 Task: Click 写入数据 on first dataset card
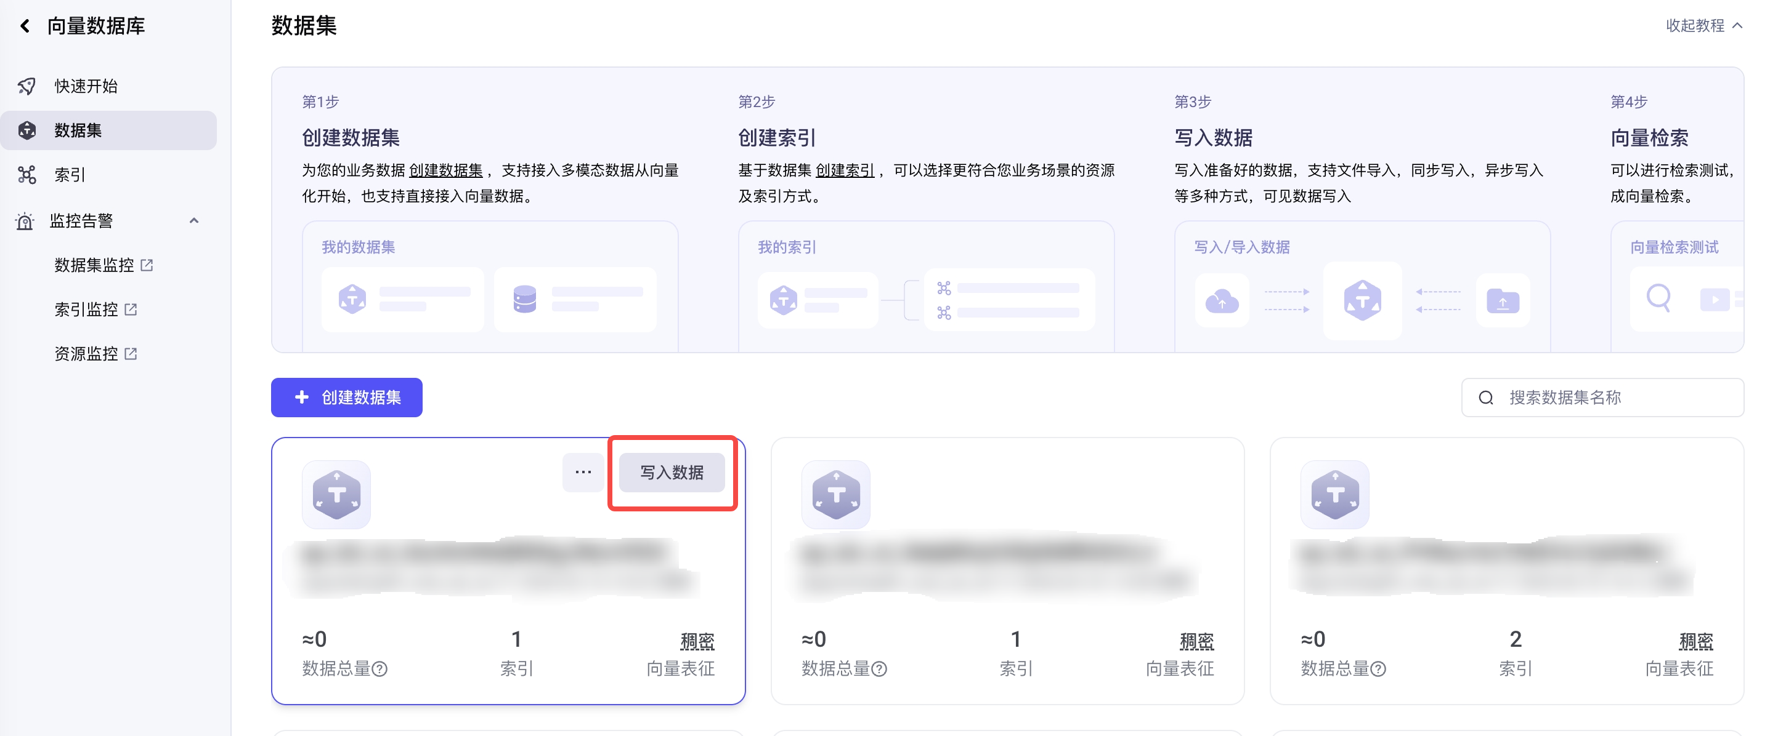(x=671, y=472)
